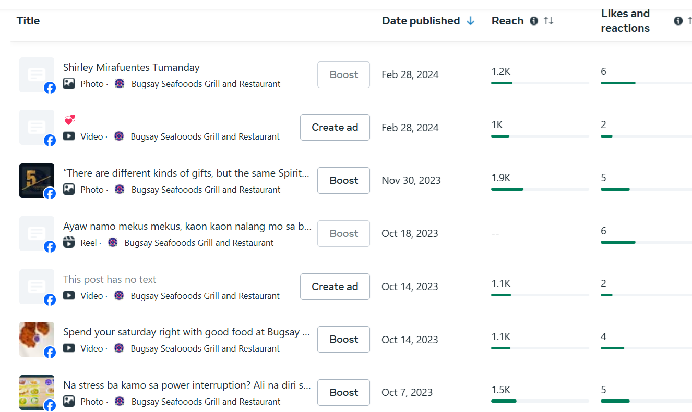
Task: Open fried food thumbnail of Saturday post
Action: (x=37, y=339)
